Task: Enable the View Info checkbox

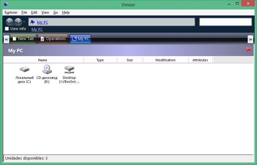Action: tap(7, 29)
